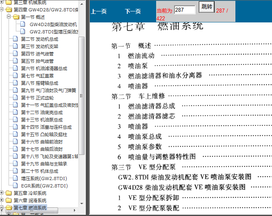Open 增压系统(GW2.8TDI) tree entry

44,179
